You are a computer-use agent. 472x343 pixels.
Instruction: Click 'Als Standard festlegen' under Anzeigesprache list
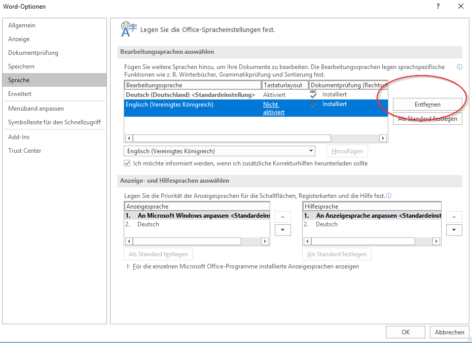158,254
